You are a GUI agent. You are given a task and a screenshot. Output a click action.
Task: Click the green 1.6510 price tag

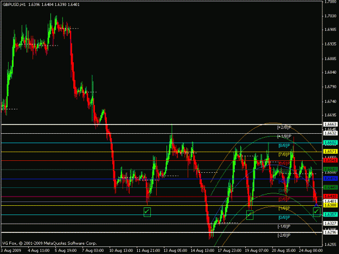330,170
